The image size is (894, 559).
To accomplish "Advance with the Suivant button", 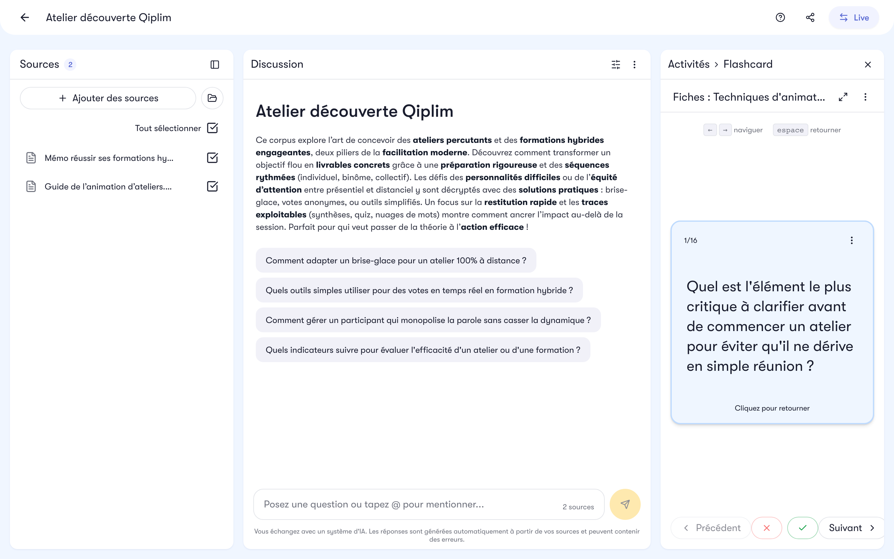I will coord(851,528).
